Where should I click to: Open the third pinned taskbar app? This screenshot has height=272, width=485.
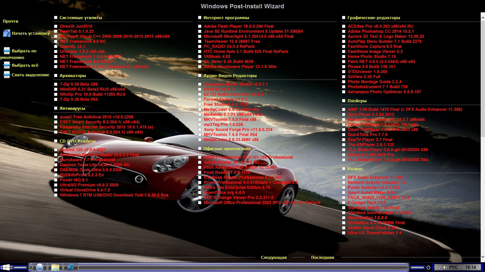coord(71,267)
